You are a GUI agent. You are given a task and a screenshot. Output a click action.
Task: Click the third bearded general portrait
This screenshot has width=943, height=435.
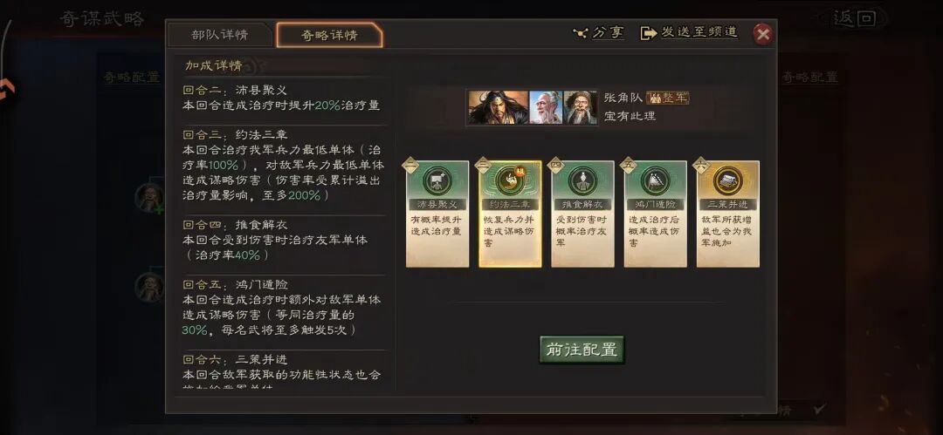click(581, 107)
